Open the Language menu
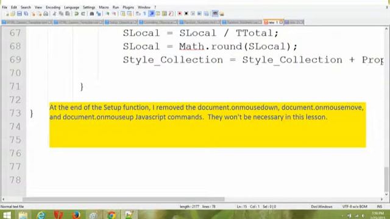Viewport: 390px width, 219px height. pos(71,7)
